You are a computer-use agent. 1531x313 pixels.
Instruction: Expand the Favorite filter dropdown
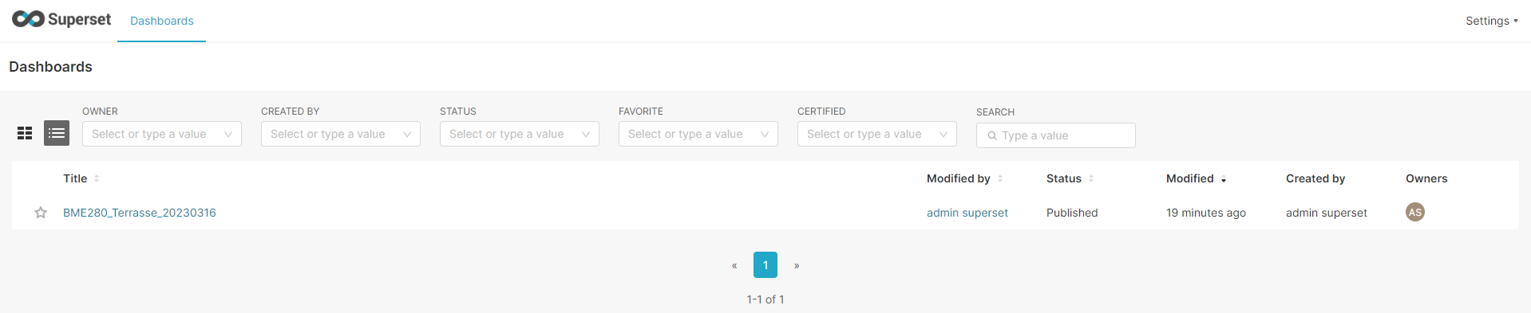click(698, 134)
